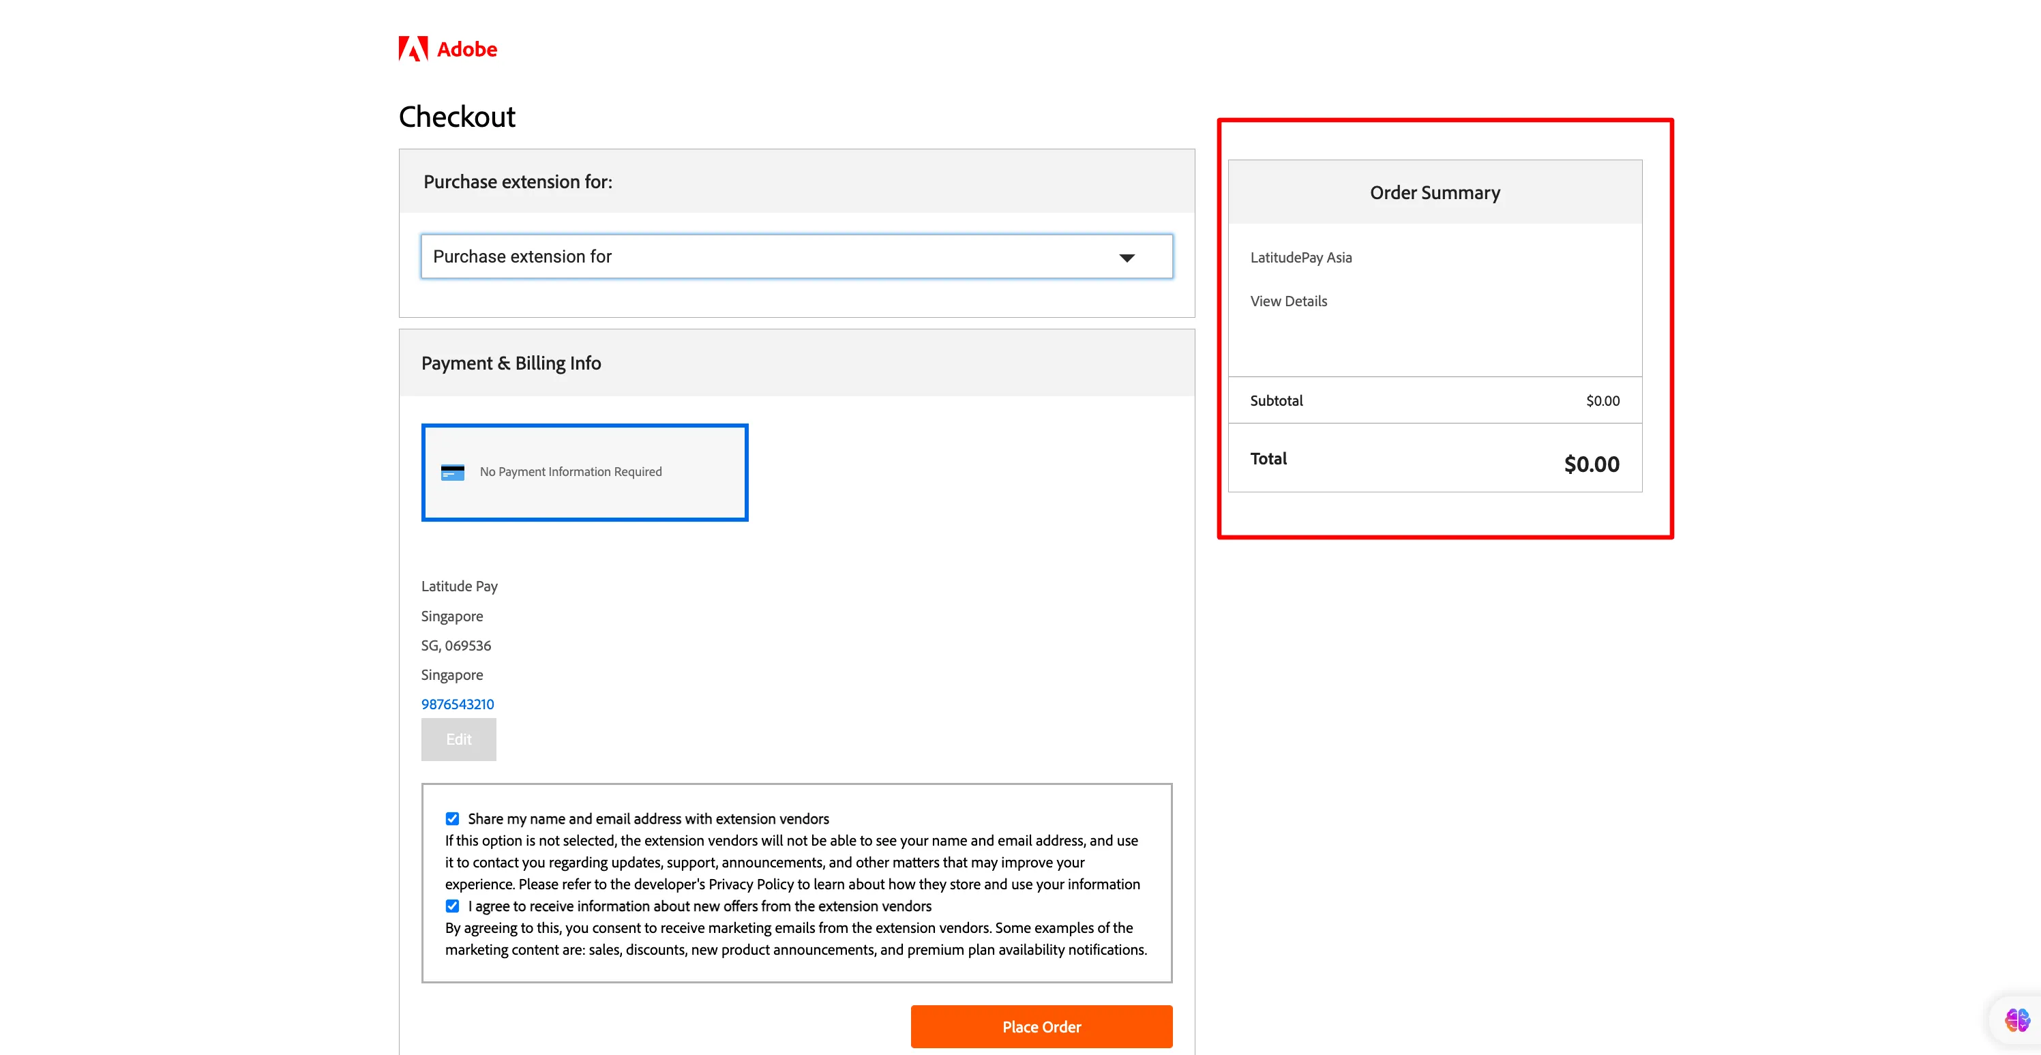Click the Subtotal $0.00 amount
Screen dimensions: 2041x1055
click(1603, 401)
